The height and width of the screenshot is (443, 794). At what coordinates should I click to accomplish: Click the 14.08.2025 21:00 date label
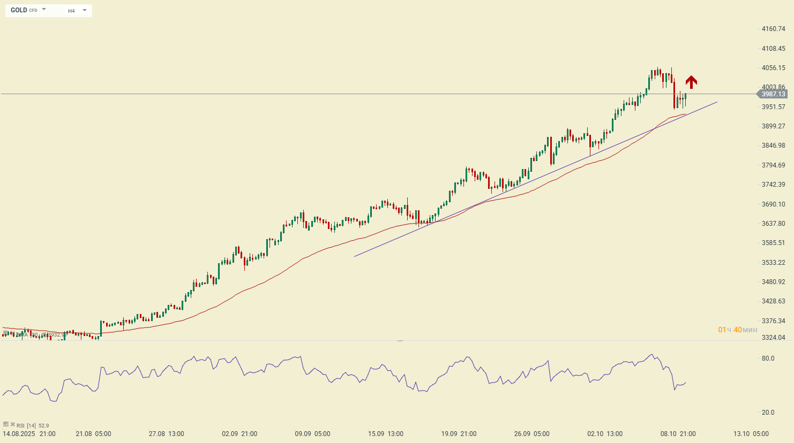click(x=29, y=434)
